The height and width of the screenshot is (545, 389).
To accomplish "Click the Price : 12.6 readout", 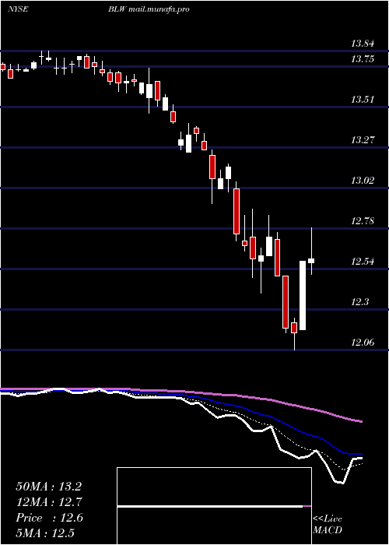I will coord(49,518).
